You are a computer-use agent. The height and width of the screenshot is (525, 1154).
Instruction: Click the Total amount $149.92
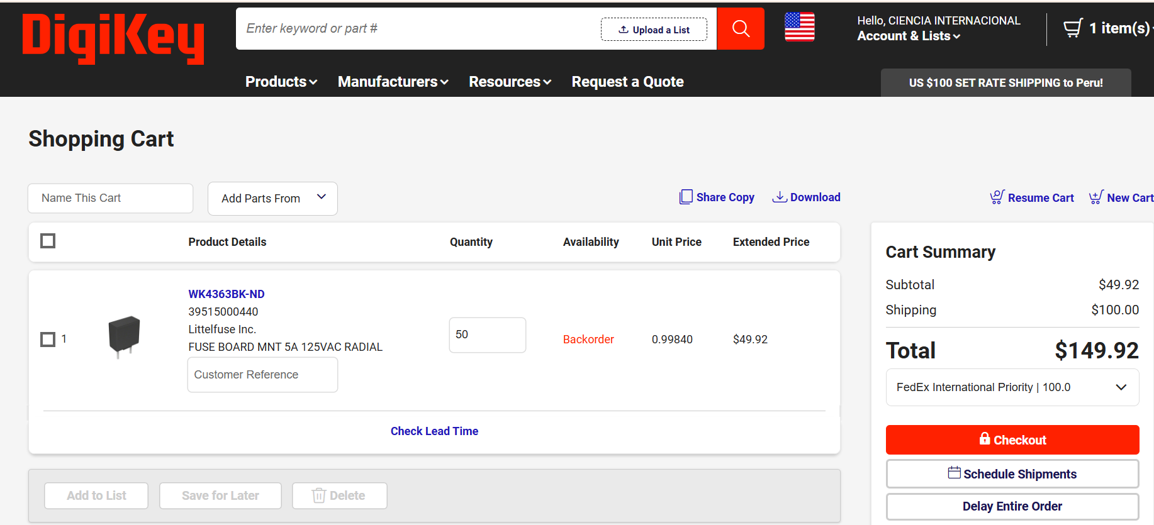point(1097,350)
